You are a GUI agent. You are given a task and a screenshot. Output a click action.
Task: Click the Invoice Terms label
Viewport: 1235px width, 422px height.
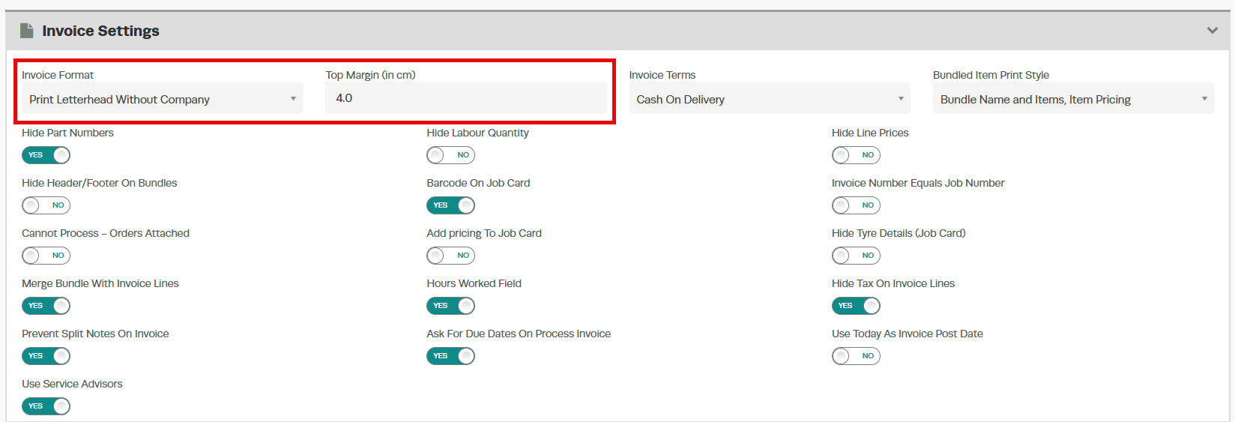pos(662,75)
